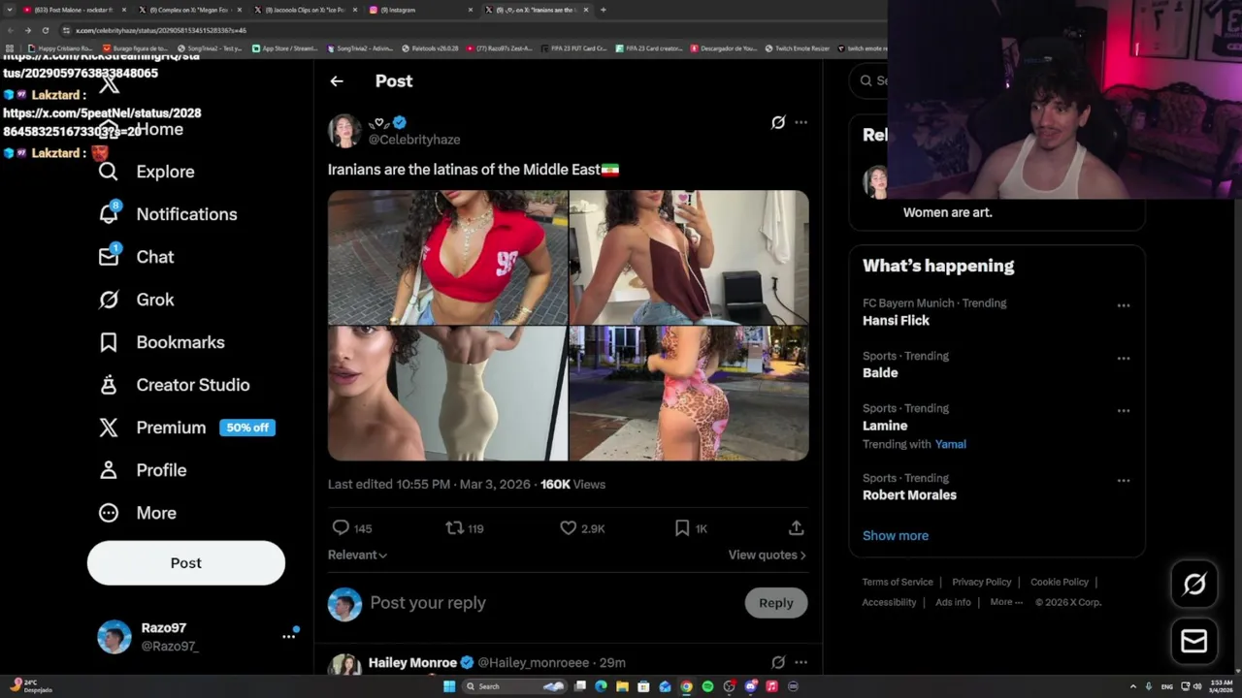Open Chrome from the taskbar

coord(686,686)
